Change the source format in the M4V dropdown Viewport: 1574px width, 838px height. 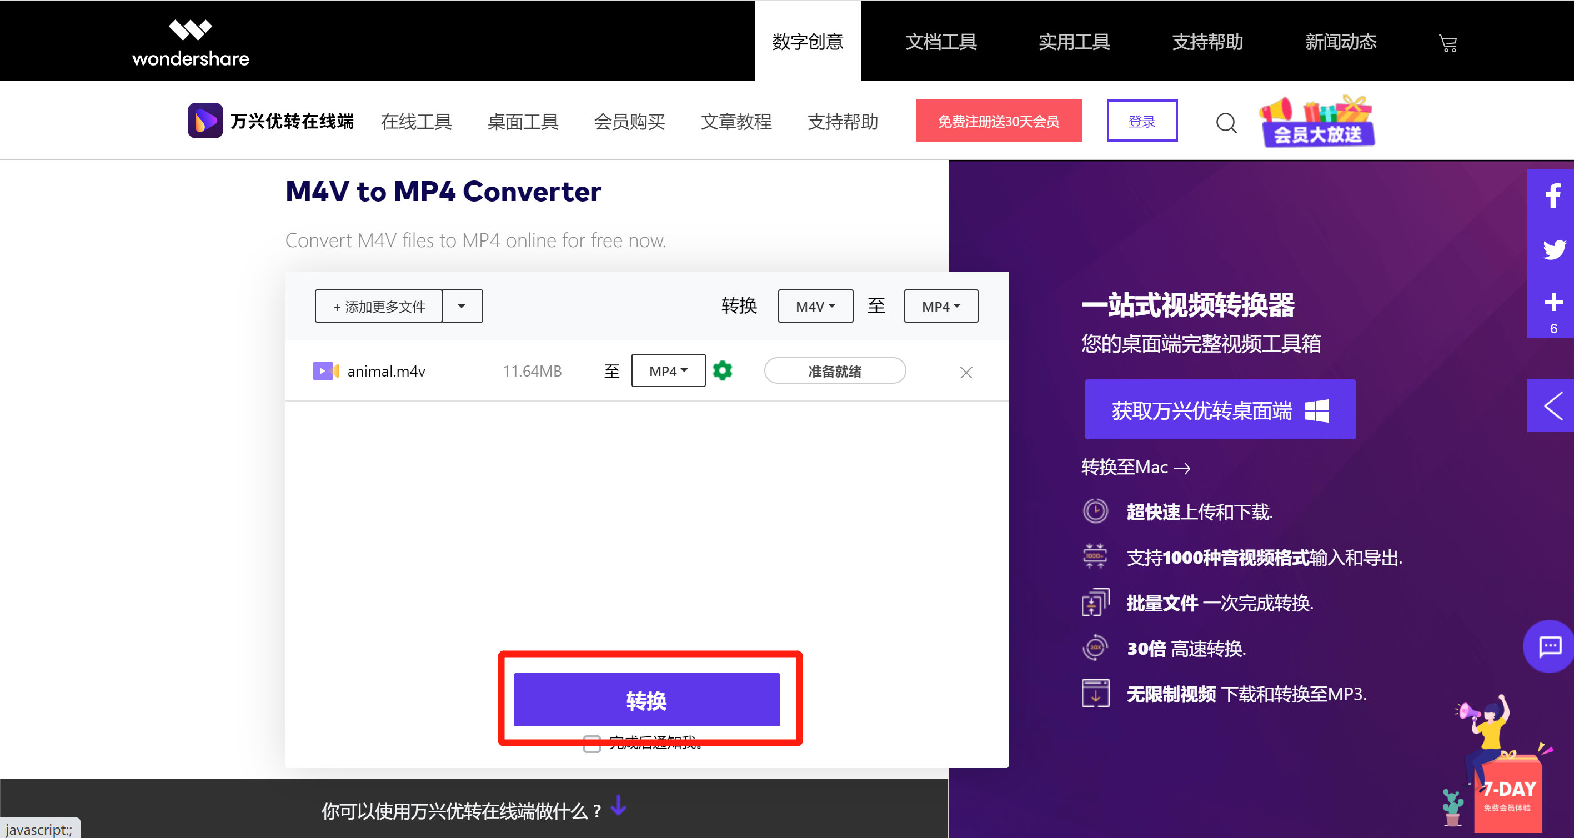pos(815,305)
